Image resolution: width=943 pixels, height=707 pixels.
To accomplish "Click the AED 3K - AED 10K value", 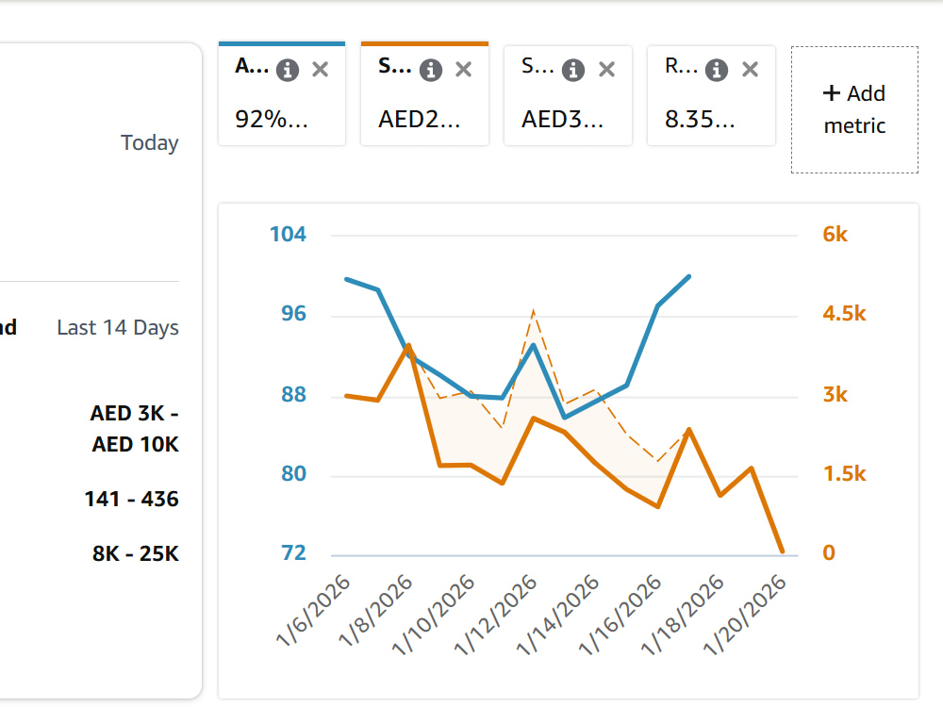I will (x=135, y=429).
